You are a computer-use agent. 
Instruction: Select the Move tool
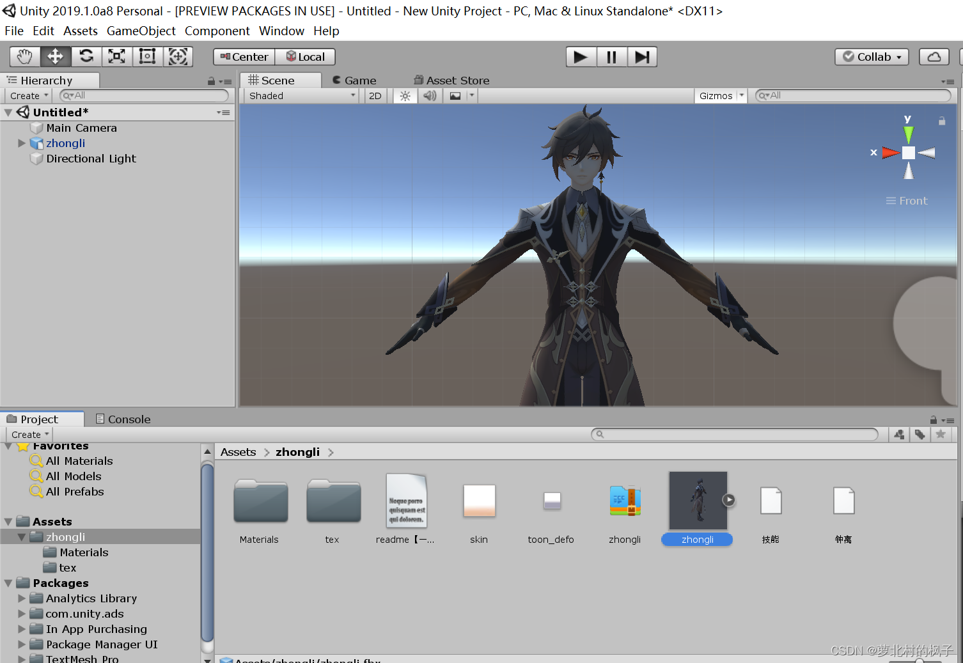pyautogui.click(x=56, y=57)
